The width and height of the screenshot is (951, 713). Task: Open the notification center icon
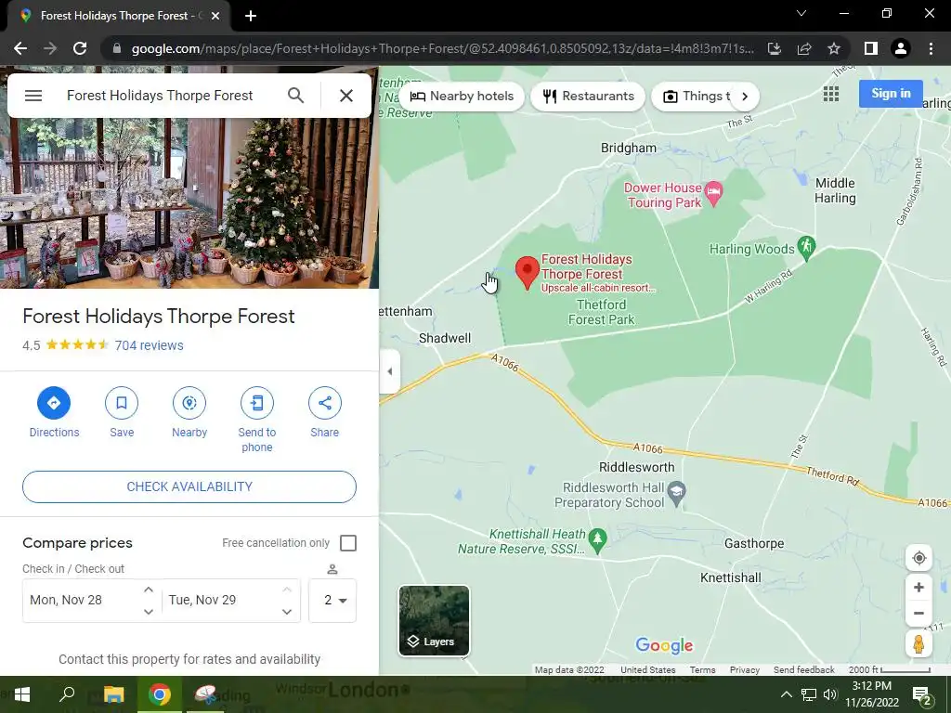click(920, 694)
